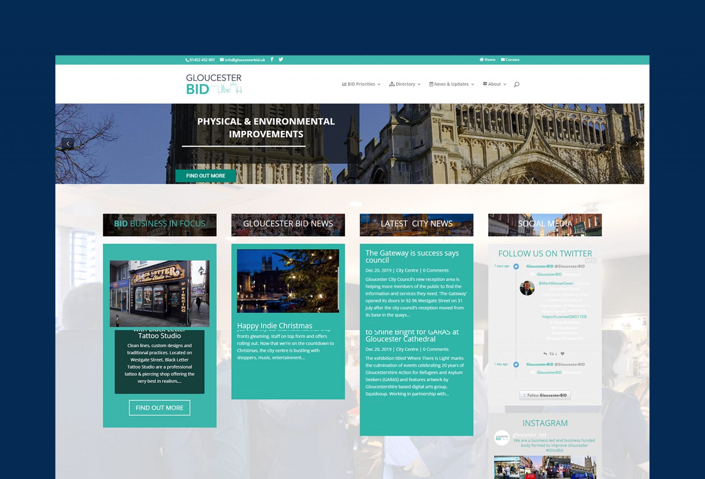The width and height of the screenshot is (705, 479).
Task: Open the Facebook icon in top bar
Action: pos(272,59)
